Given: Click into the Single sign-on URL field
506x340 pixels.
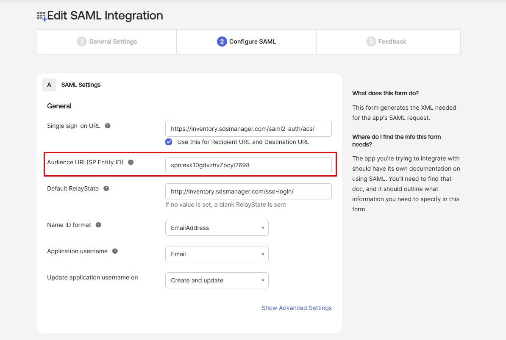Looking at the screenshot, I should click(x=248, y=129).
